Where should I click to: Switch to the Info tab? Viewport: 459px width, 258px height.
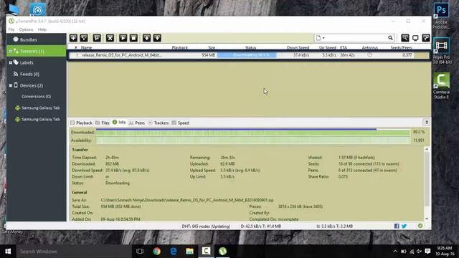tap(119, 123)
